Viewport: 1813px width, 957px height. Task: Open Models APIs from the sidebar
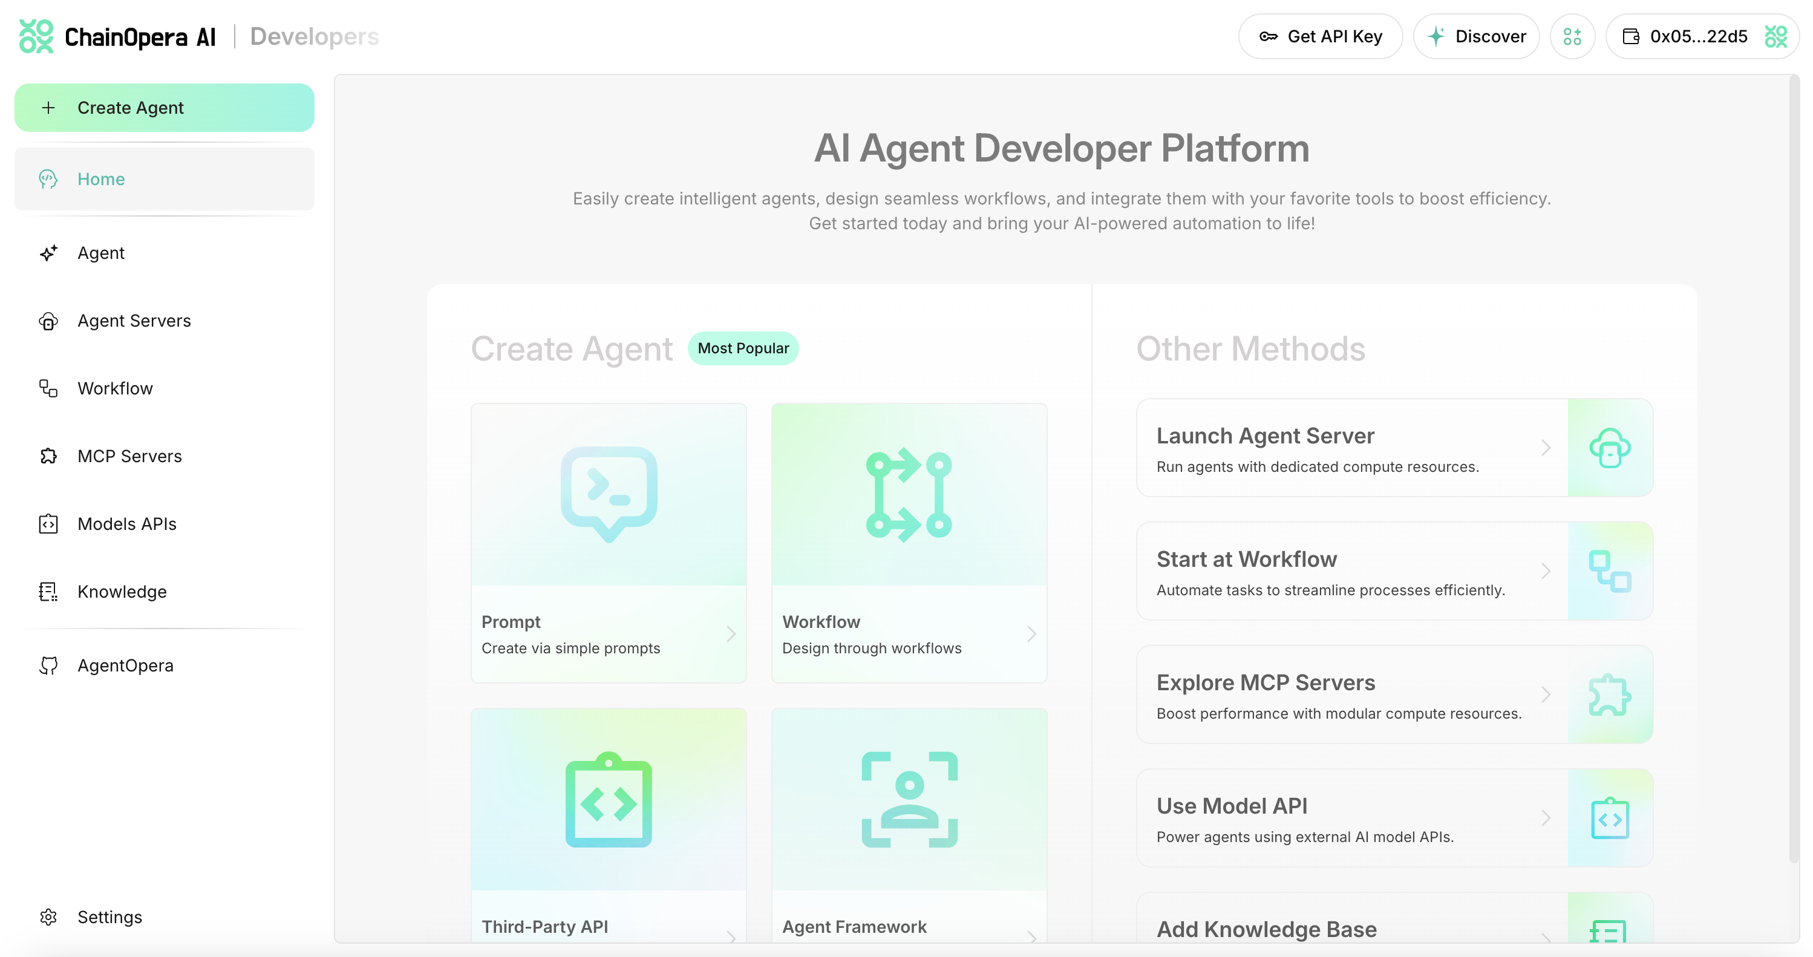tap(126, 524)
